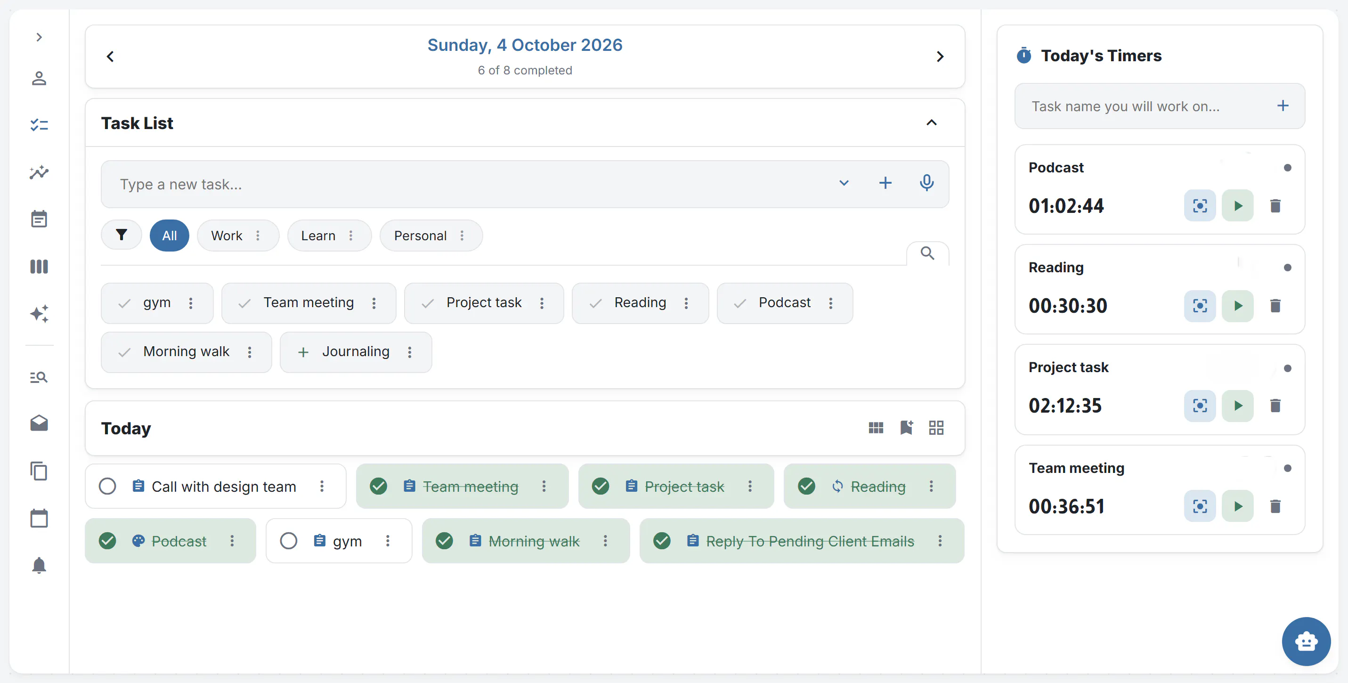Open the checklist tasks icon in the sidebar
The width and height of the screenshot is (1348, 683).
pos(39,125)
